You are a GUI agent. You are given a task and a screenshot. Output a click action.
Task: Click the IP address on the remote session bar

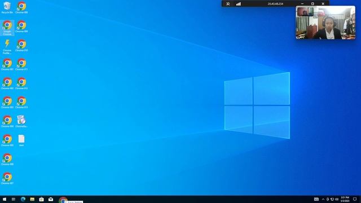[275, 4]
